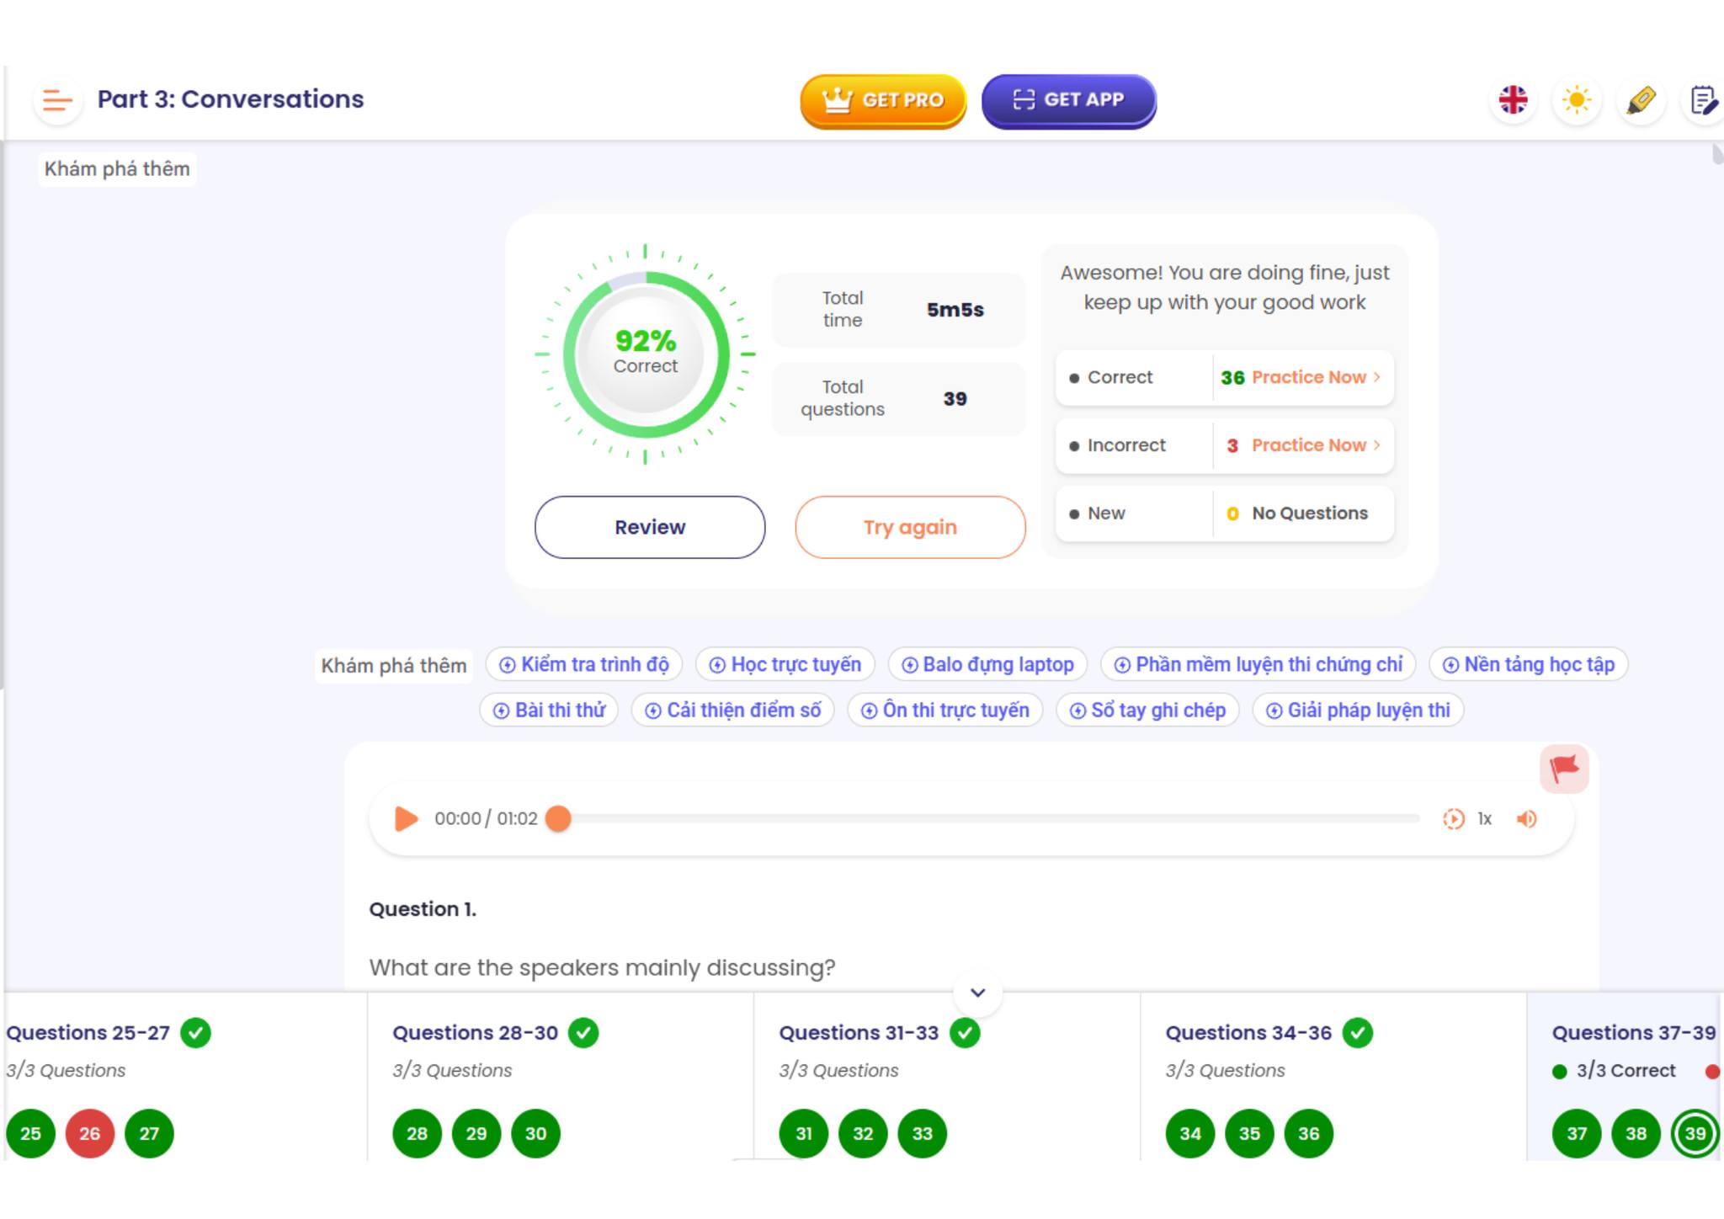The height and width of the screenshot is (1219, 1724).
Task: Select the current question 39 bubble
Action: [x=1695, y=1133]
